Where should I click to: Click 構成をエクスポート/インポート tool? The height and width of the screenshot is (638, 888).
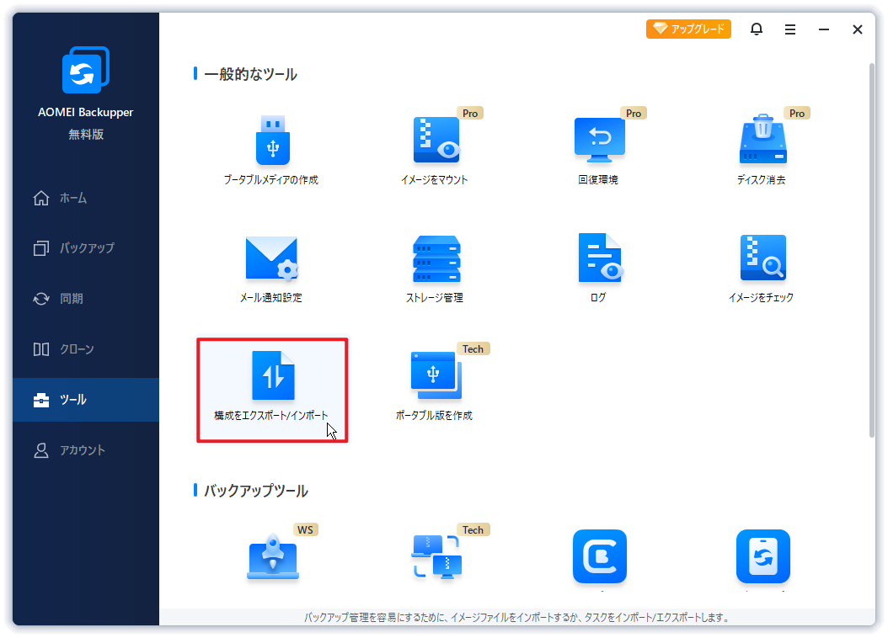tap(272, 391)
